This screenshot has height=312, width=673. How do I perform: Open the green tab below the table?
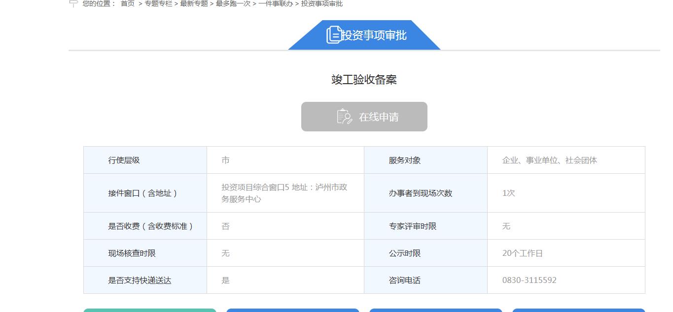pos(150,310)
